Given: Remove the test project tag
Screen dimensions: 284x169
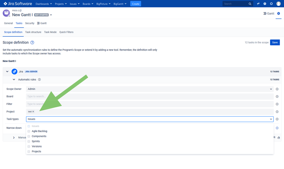Looking at the screenshot, I should [x=33, y=112].
